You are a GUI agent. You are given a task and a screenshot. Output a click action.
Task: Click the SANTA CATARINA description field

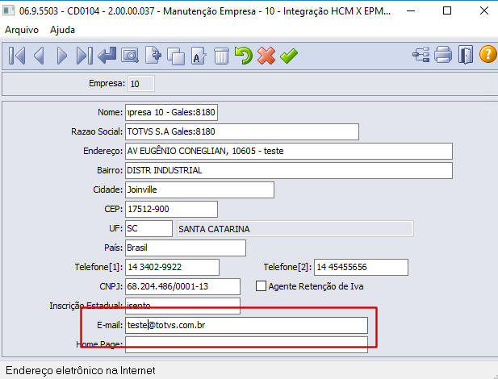[x=295, y=229]
